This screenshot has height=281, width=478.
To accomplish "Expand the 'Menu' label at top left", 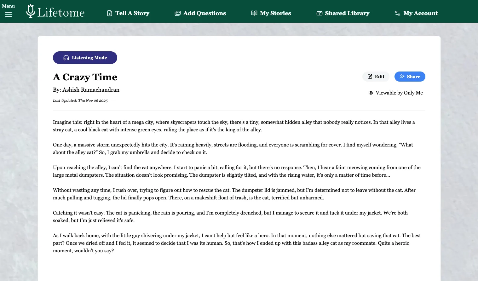I will tap(8, 6).
